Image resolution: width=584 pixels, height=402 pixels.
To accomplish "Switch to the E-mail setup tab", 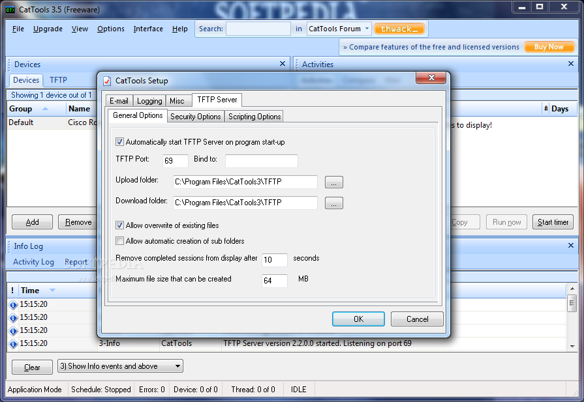I will point(119,101).
